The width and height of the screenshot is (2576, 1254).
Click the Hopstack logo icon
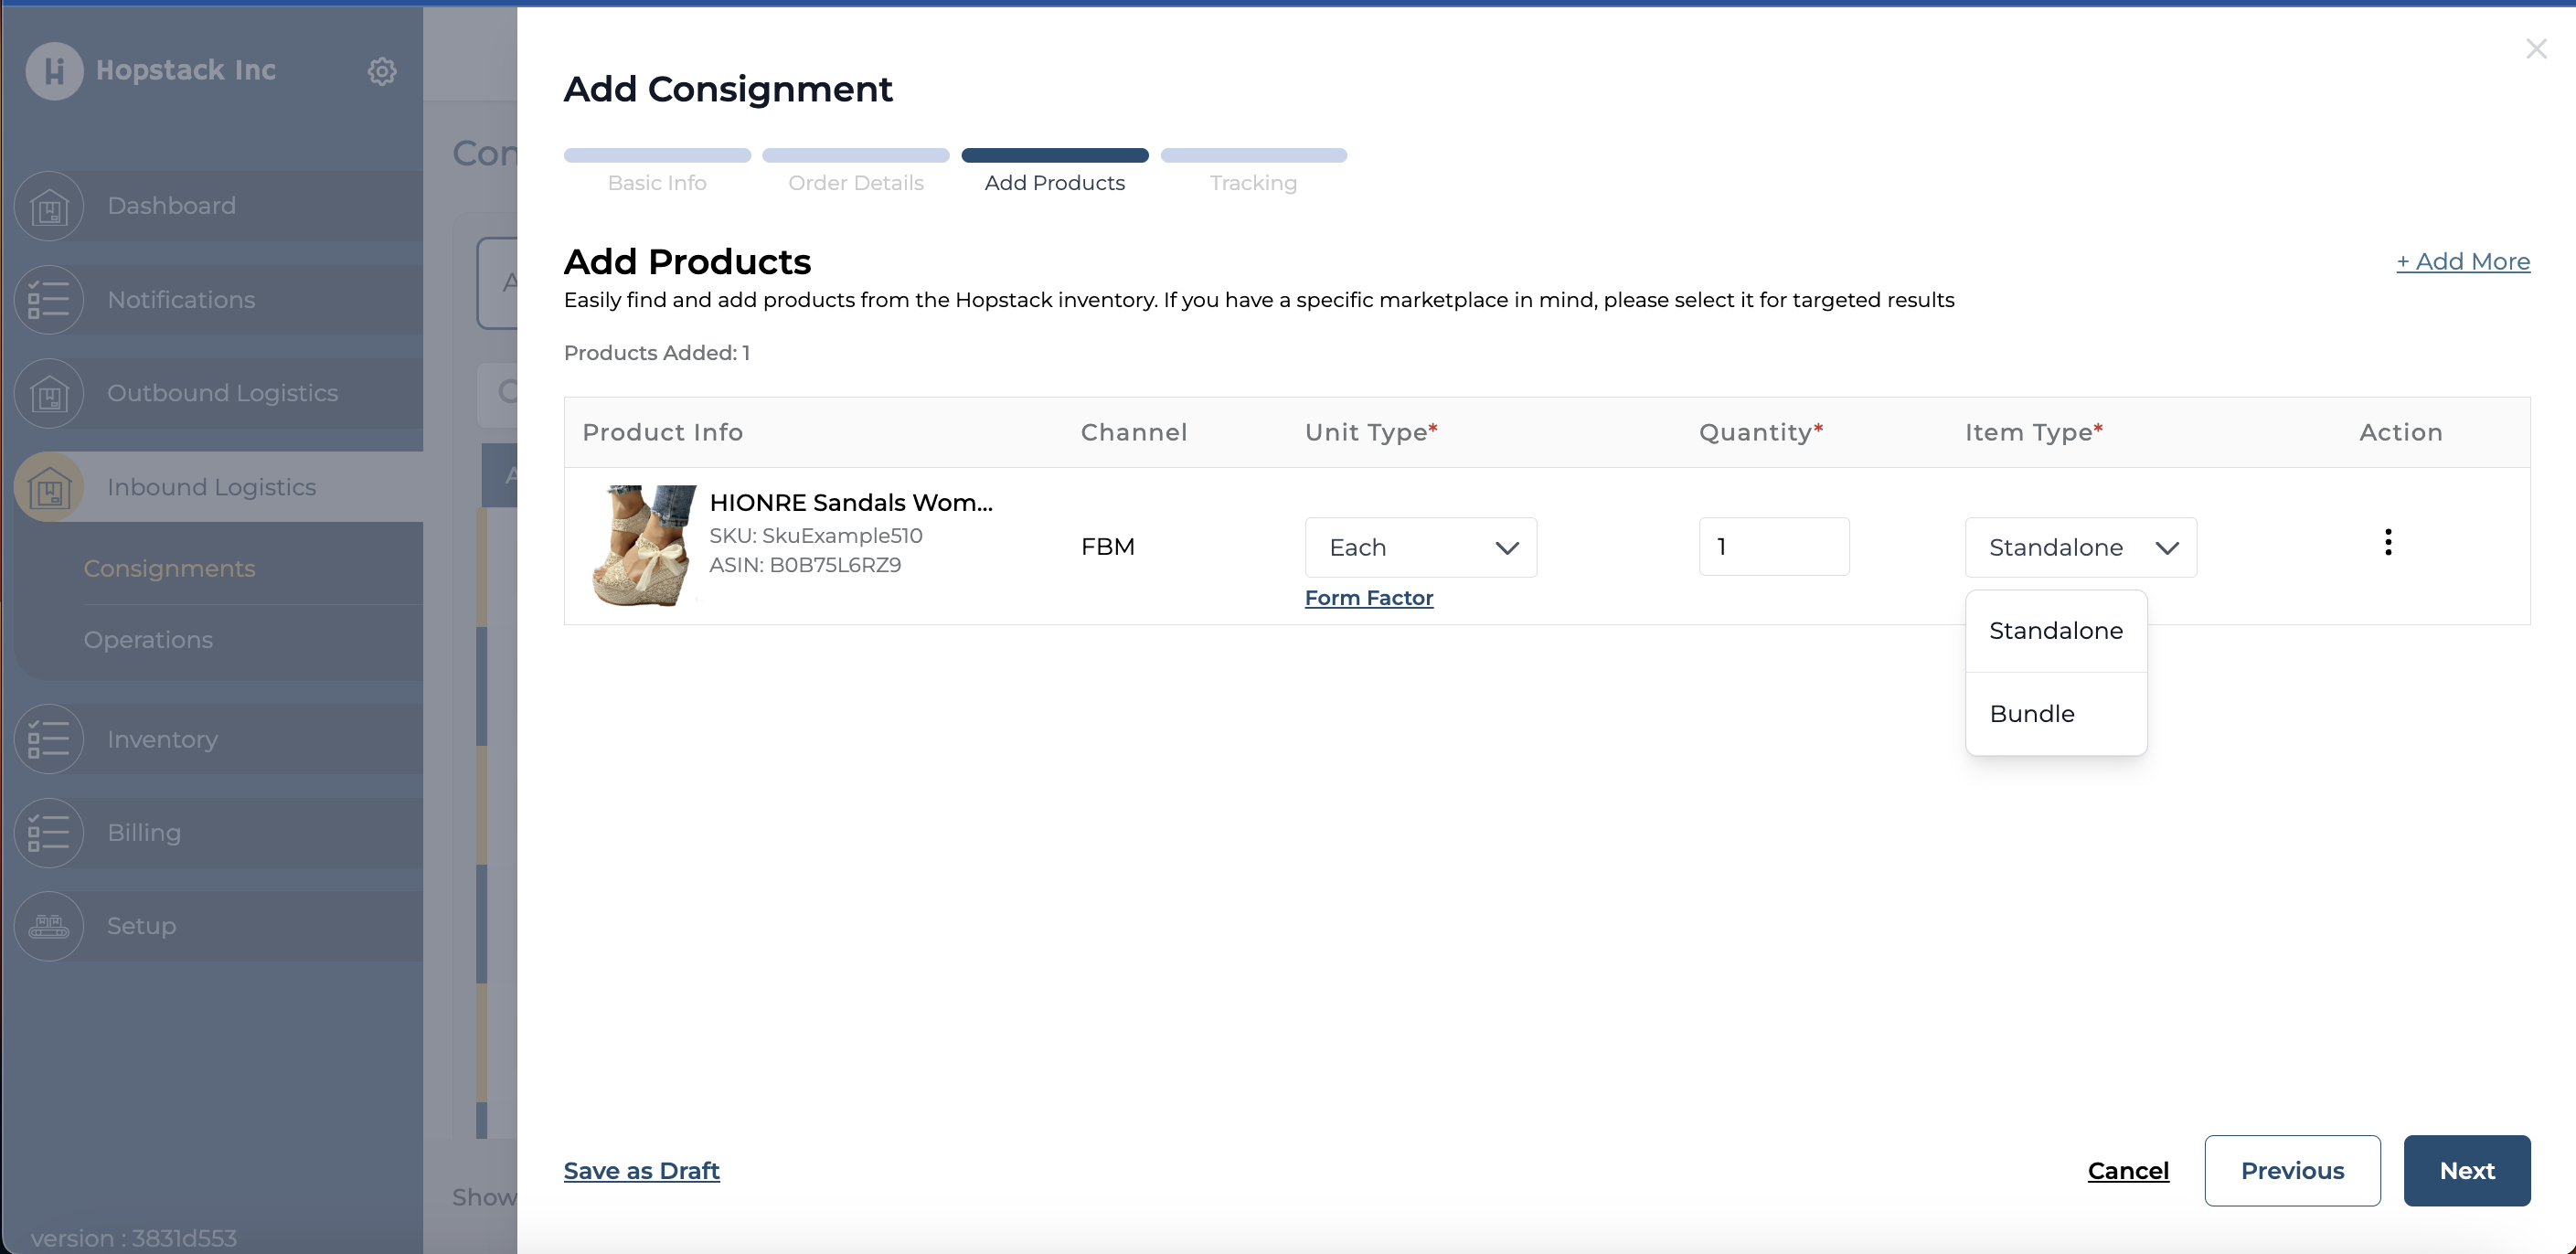click(x=54, y=71)
